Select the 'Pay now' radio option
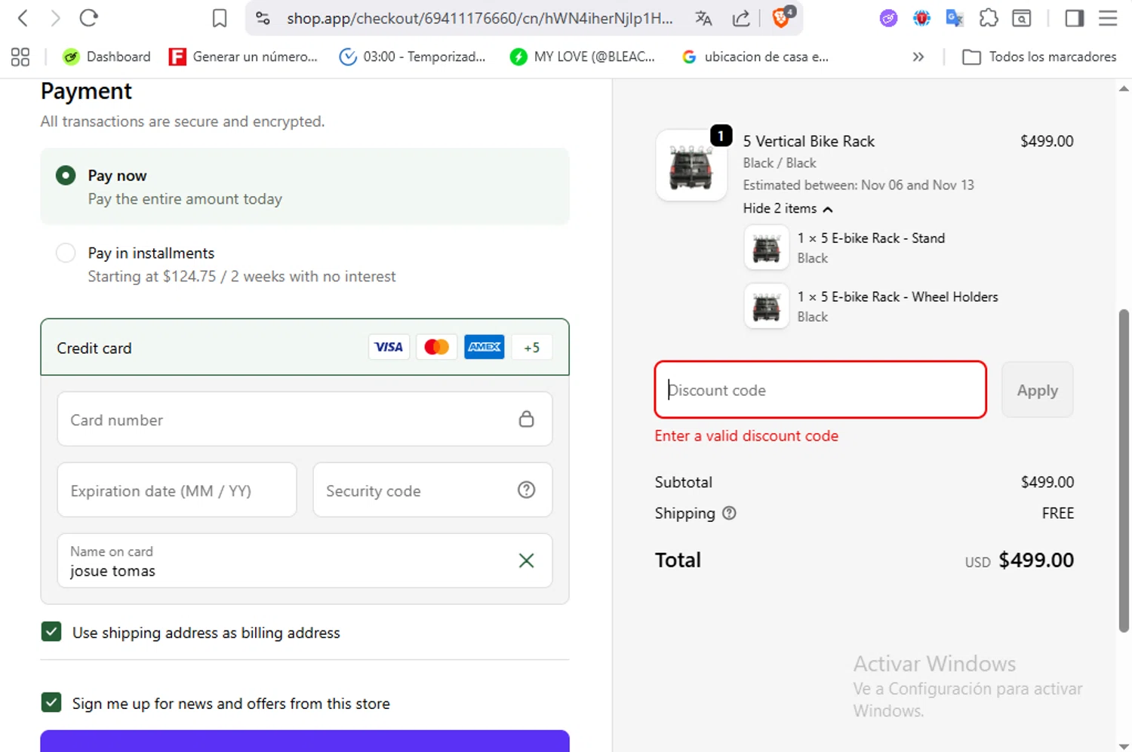The width and height of the screenshot is (1132, 752). [66, 176]
